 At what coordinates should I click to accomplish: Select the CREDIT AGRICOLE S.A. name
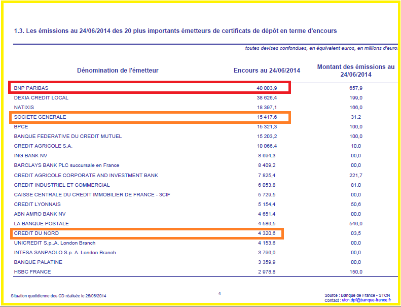click(43, 146)
